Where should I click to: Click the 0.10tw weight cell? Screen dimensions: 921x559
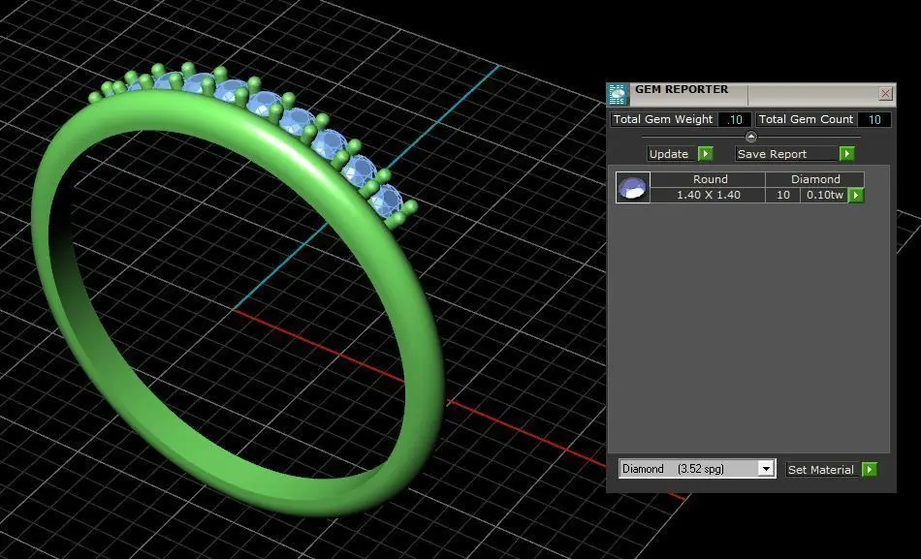824,195
